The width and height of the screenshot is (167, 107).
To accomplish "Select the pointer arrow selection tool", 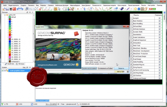I will (x=59, y=9).
